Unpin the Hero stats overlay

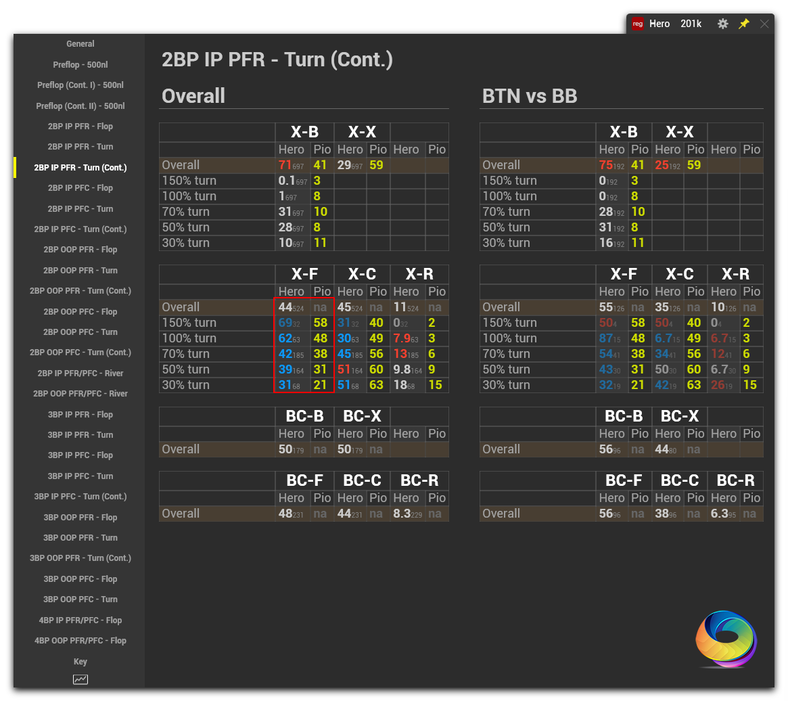click(744, 23)
